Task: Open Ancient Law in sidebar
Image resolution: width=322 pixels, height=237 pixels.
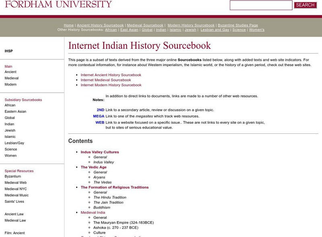Action: tap(14, 214)
